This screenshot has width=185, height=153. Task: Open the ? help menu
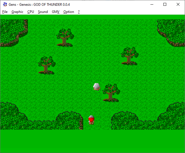(79, 12)
